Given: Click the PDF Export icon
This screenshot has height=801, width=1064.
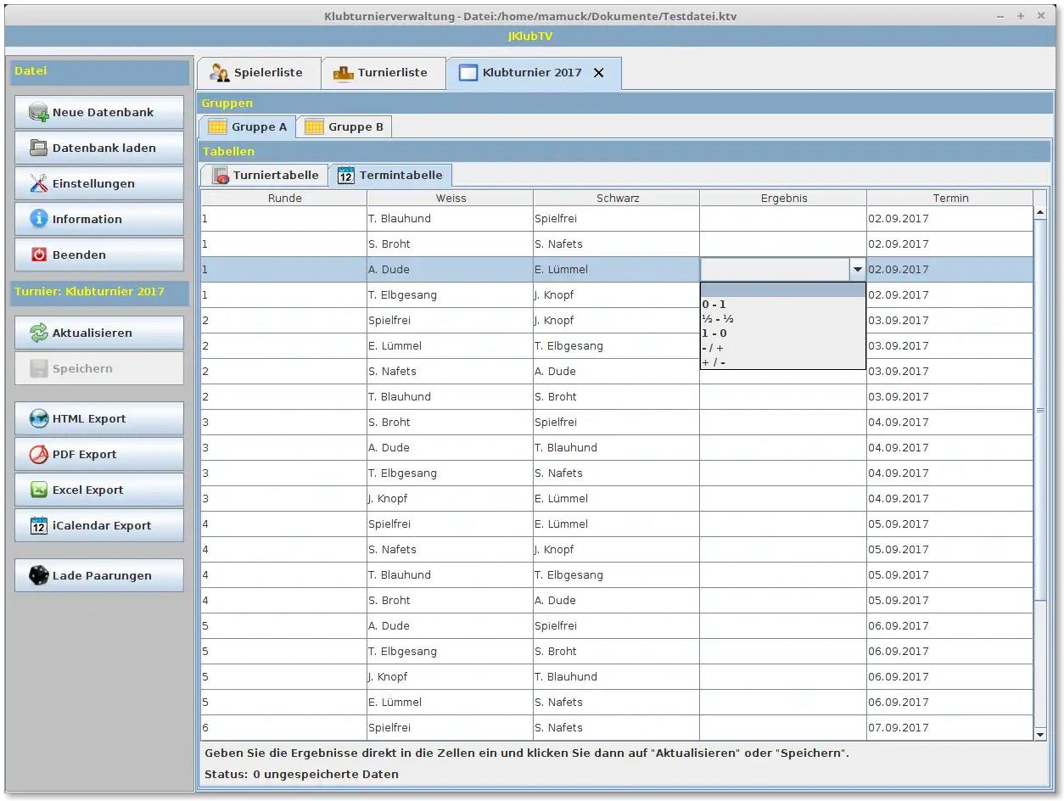Looking at the screenshot, I should click(38, 455).
